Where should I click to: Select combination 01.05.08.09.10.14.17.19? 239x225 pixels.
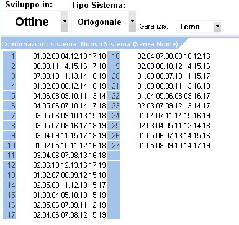[x=174, y=146]
